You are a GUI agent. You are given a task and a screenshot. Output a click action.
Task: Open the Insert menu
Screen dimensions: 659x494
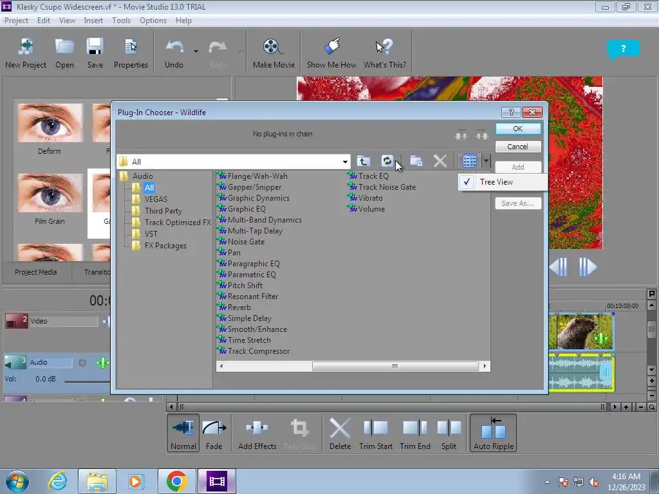[93, 20]
